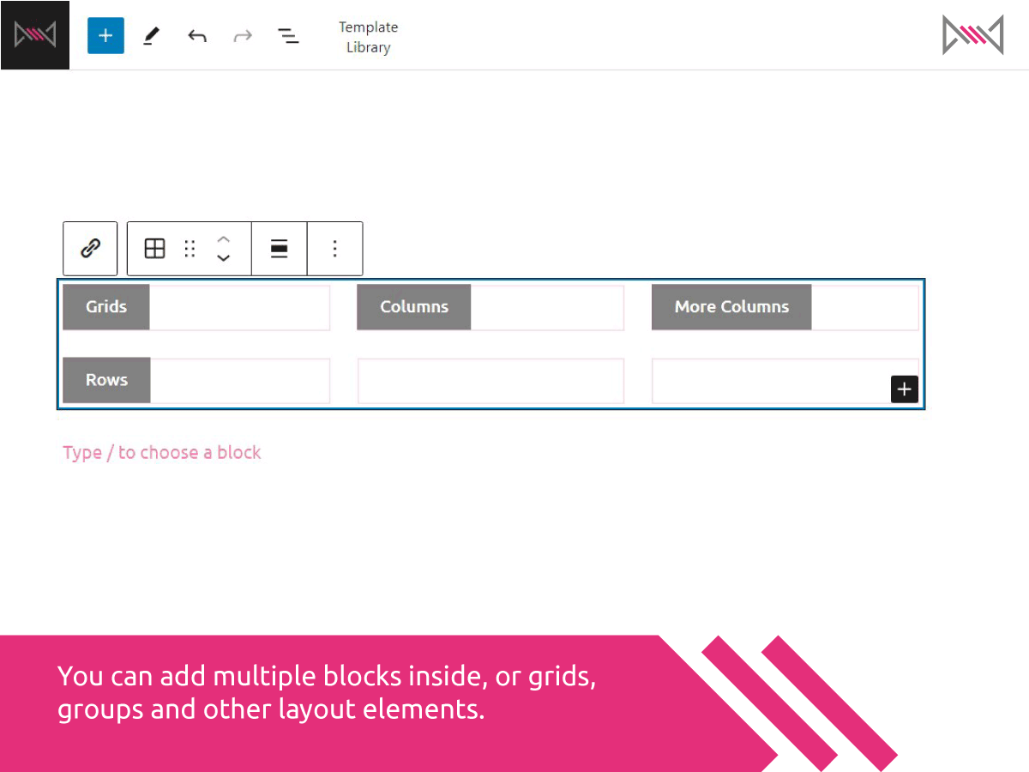Screen dimensions: 1029x772
Task: Open the document list view outline
Action: click(x=288, y=36)
